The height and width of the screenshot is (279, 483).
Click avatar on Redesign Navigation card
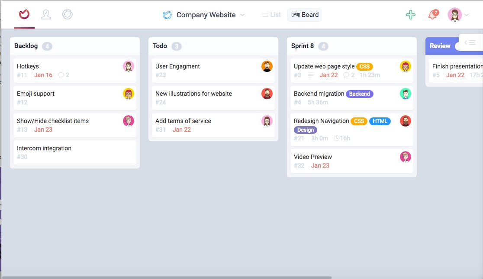point(406,121)
